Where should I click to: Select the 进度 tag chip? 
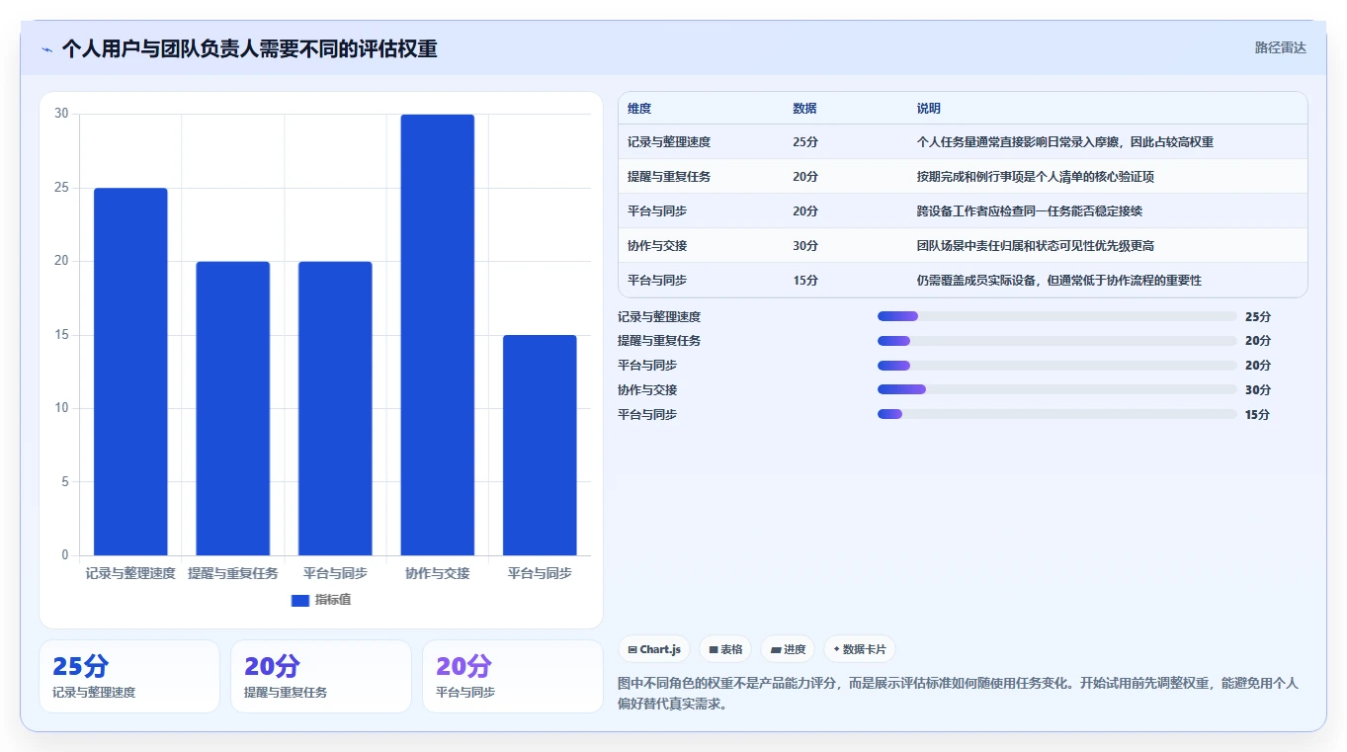[x=788, y=649]
